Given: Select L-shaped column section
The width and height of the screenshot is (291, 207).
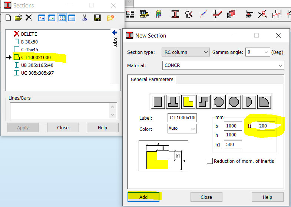Looking at the screenshot, I should (188, 102).
